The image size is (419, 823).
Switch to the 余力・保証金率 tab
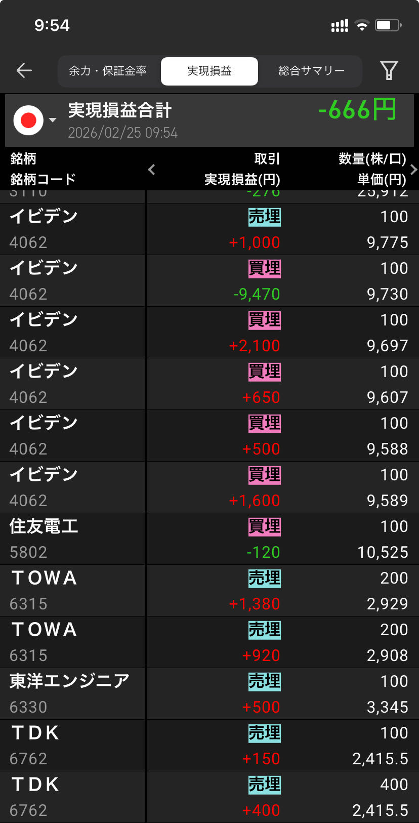pyautogui.click(x=108, y=71)
